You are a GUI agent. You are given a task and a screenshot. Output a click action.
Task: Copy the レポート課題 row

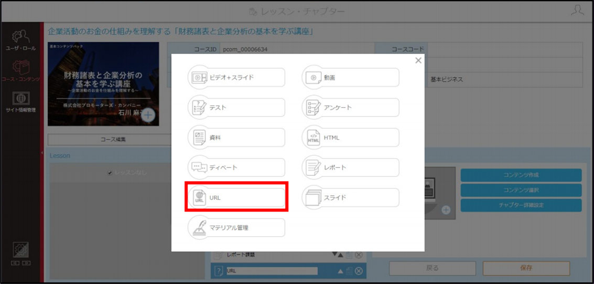click(x=349, y=255)
